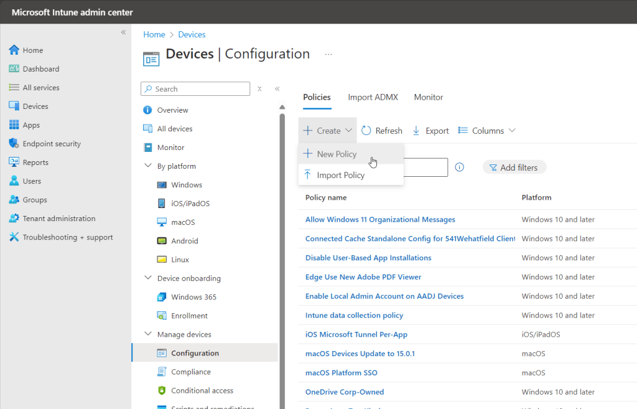
Task: Collapse the main left navigation pane
Action: (123, 32)
